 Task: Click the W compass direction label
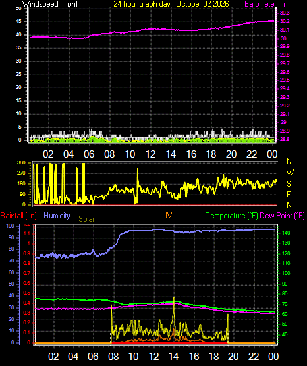pyautogui.click(x=290, y=173)
